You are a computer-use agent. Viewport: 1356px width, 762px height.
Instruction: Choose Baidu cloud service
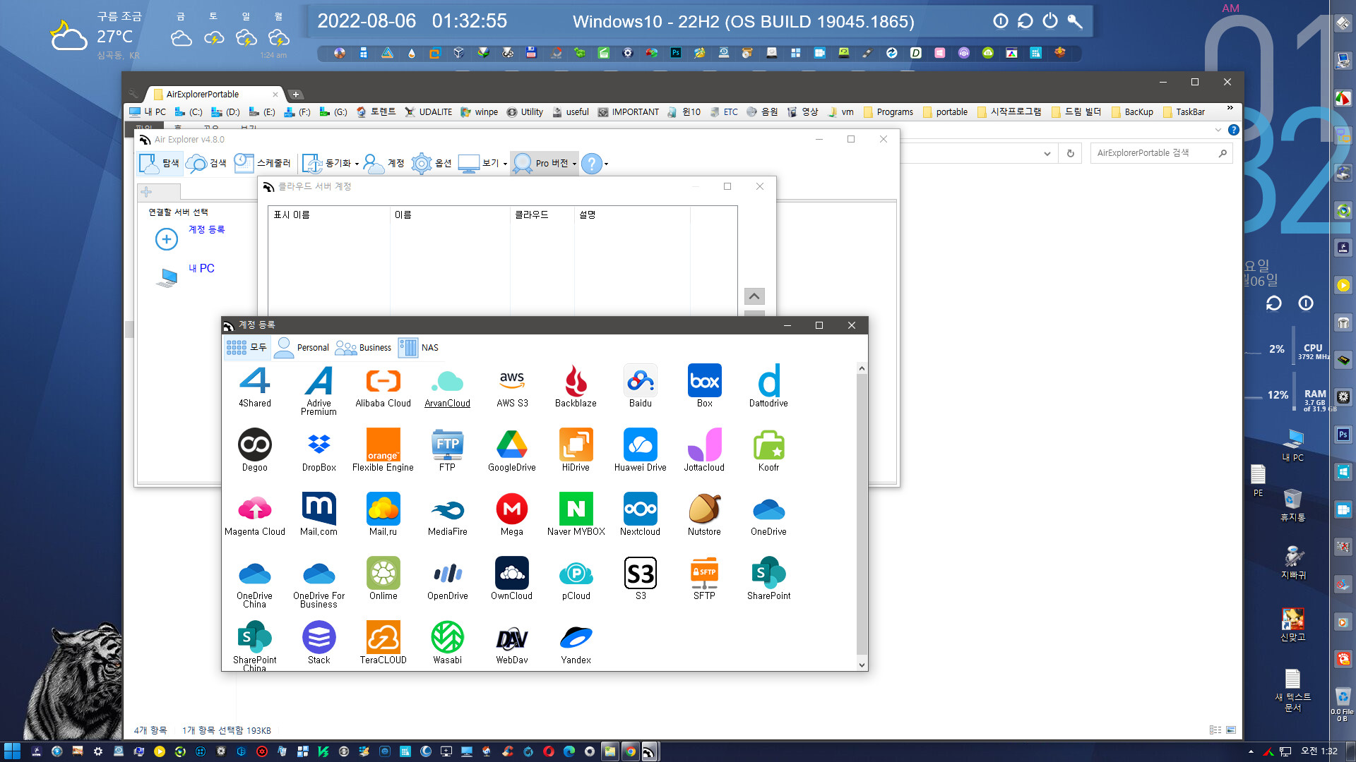click(641, 387)
